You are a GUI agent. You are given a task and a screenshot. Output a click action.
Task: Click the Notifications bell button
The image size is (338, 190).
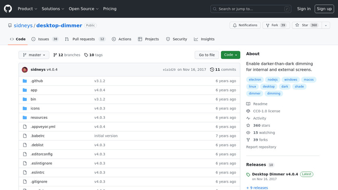click(x=245, y=25)
